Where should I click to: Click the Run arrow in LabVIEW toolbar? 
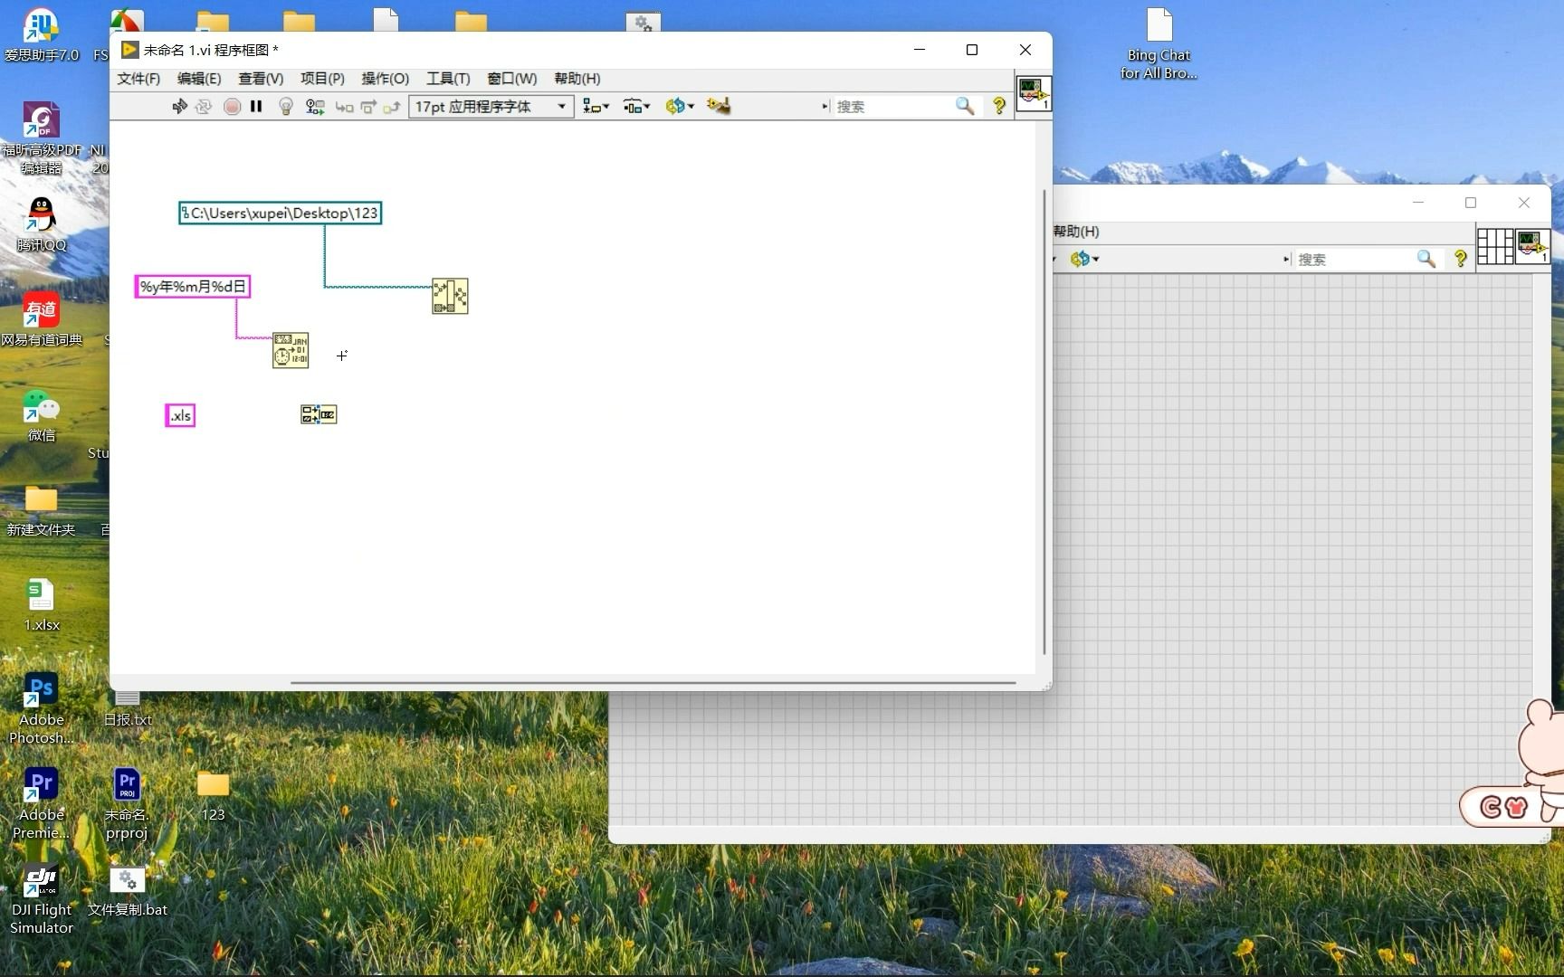click(179, 107)
